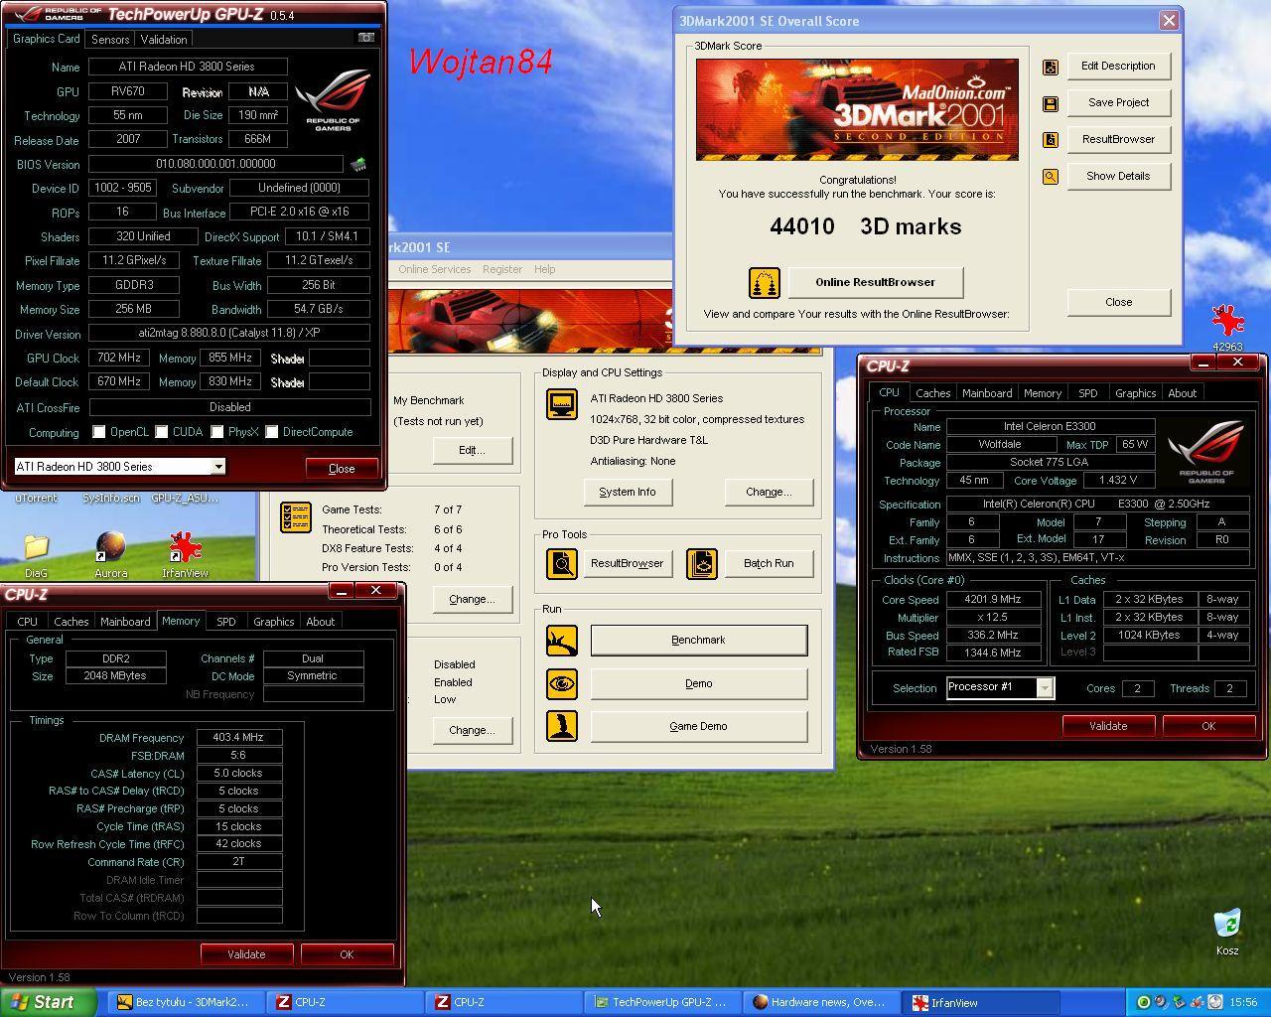Click the Pro Tools ResultBrowser icon
Screen dimensions: 1271x1017
click(x=562, y=564)
